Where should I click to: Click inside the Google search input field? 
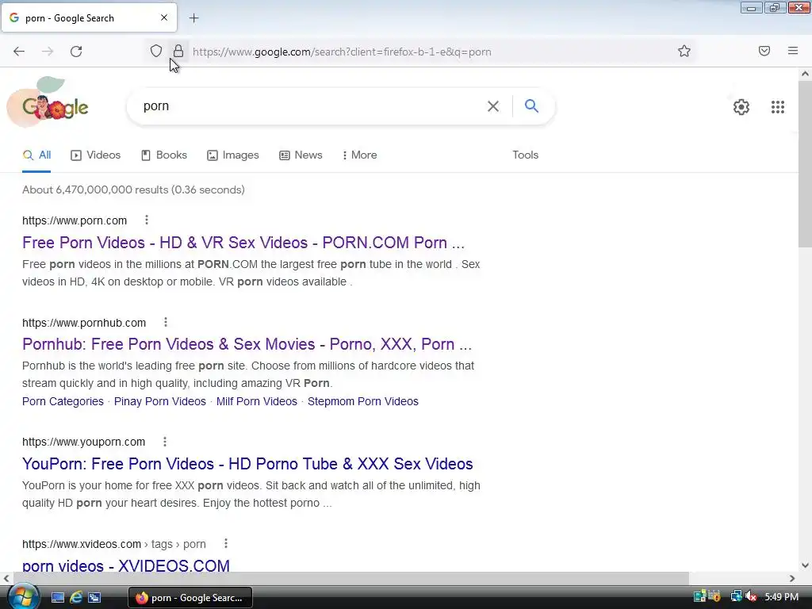point(311,106)
